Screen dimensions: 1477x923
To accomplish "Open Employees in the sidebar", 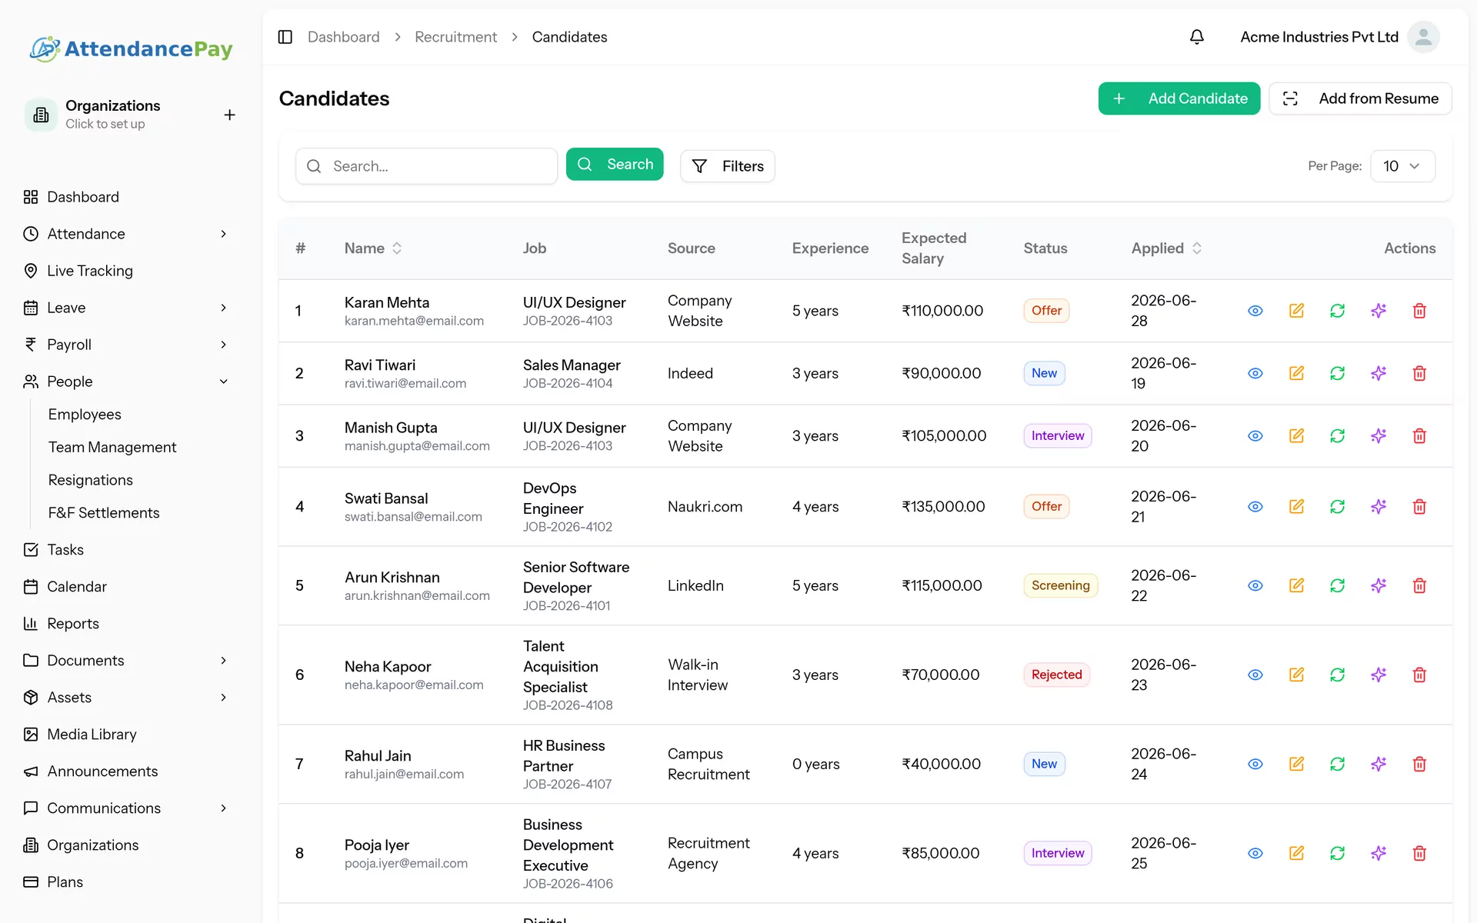I will click(x=85, y=415).
